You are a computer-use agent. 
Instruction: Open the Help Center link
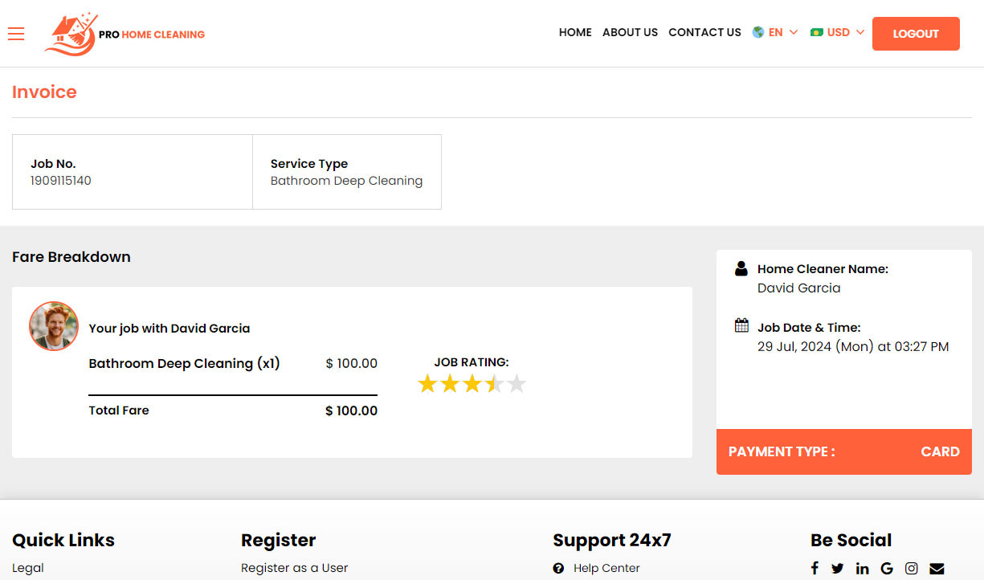point(606,568)
